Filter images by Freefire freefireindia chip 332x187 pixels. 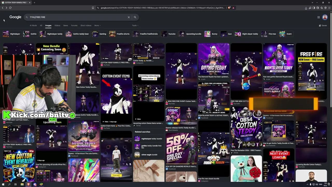pyautogui.click(x=146, y=34)
